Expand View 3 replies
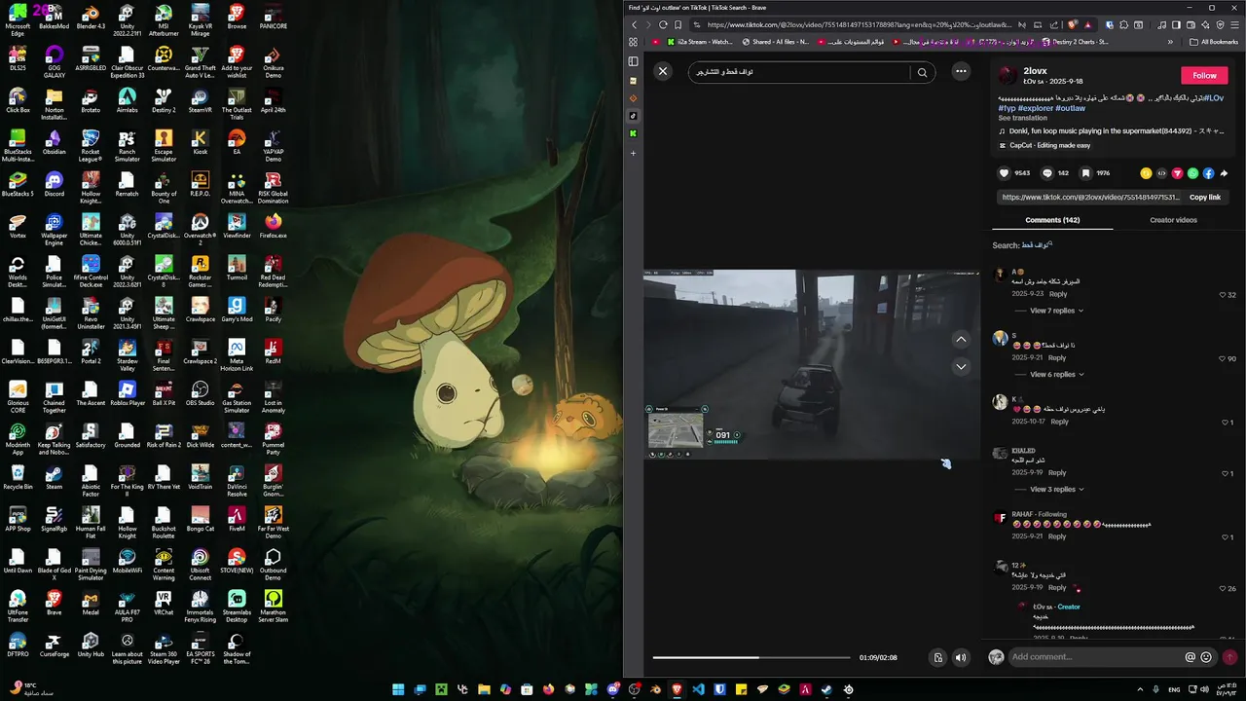 pos(1056,489)
